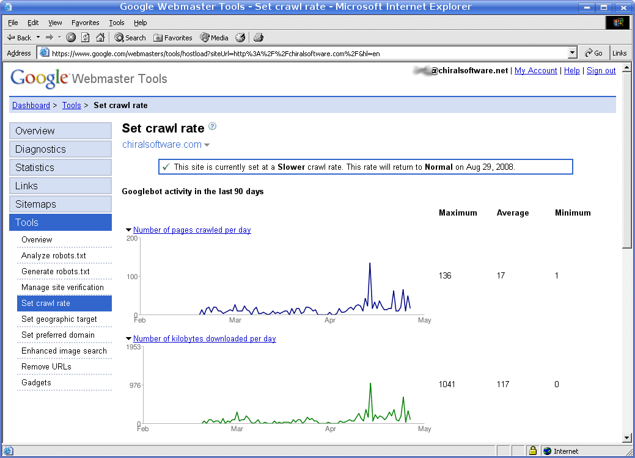Open the address bar dropdown arrow
Screen dimensions: 635x458
click(x=572, y=53)
